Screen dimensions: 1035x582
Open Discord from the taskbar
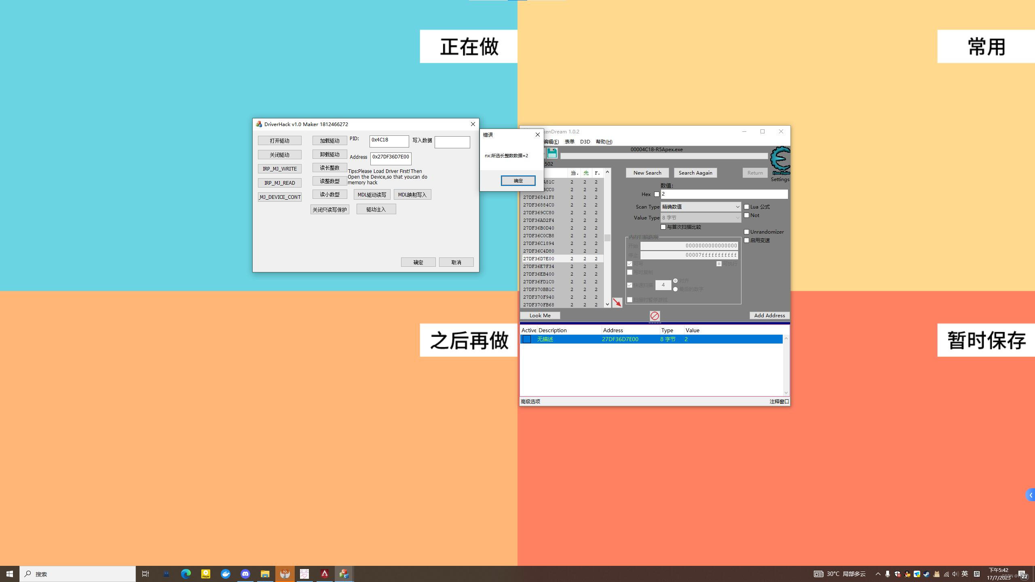[x=245, y=574]
